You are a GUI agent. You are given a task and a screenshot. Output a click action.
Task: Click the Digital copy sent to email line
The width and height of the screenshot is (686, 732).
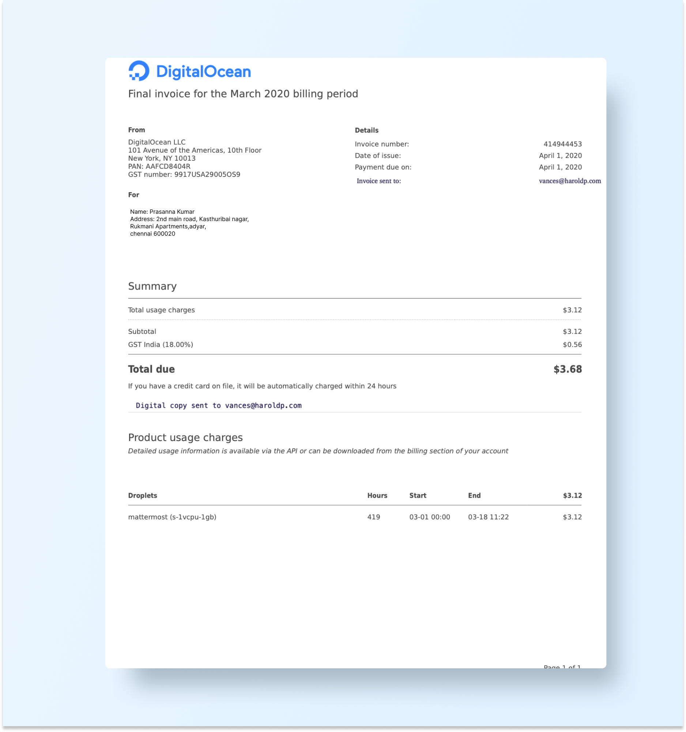(x=219, y=406)
